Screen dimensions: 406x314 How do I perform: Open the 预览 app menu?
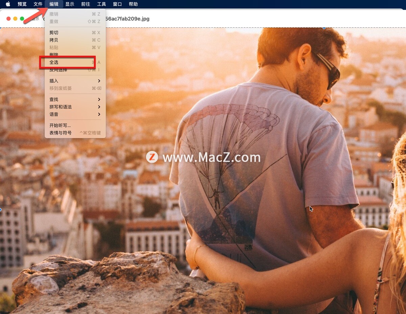pos(22,4)
